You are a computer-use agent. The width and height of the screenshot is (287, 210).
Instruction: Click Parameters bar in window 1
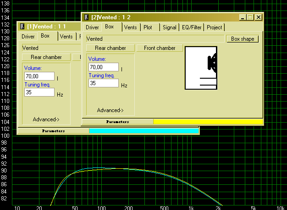(54, 131)
